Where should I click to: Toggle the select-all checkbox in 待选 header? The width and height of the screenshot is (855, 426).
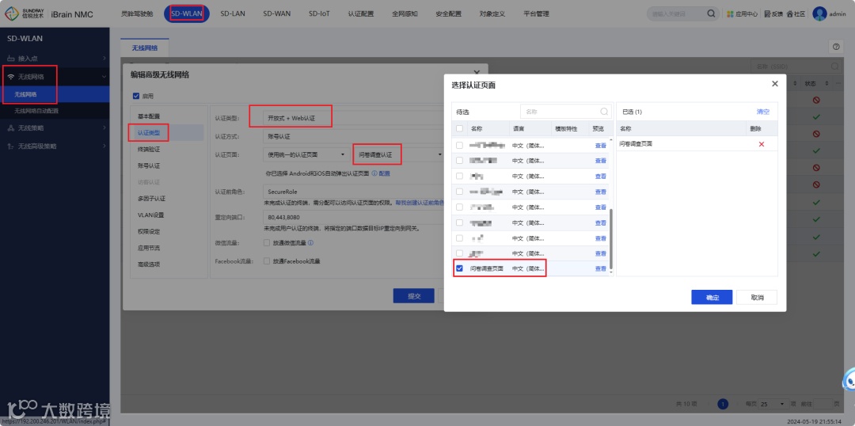(460, 129)
